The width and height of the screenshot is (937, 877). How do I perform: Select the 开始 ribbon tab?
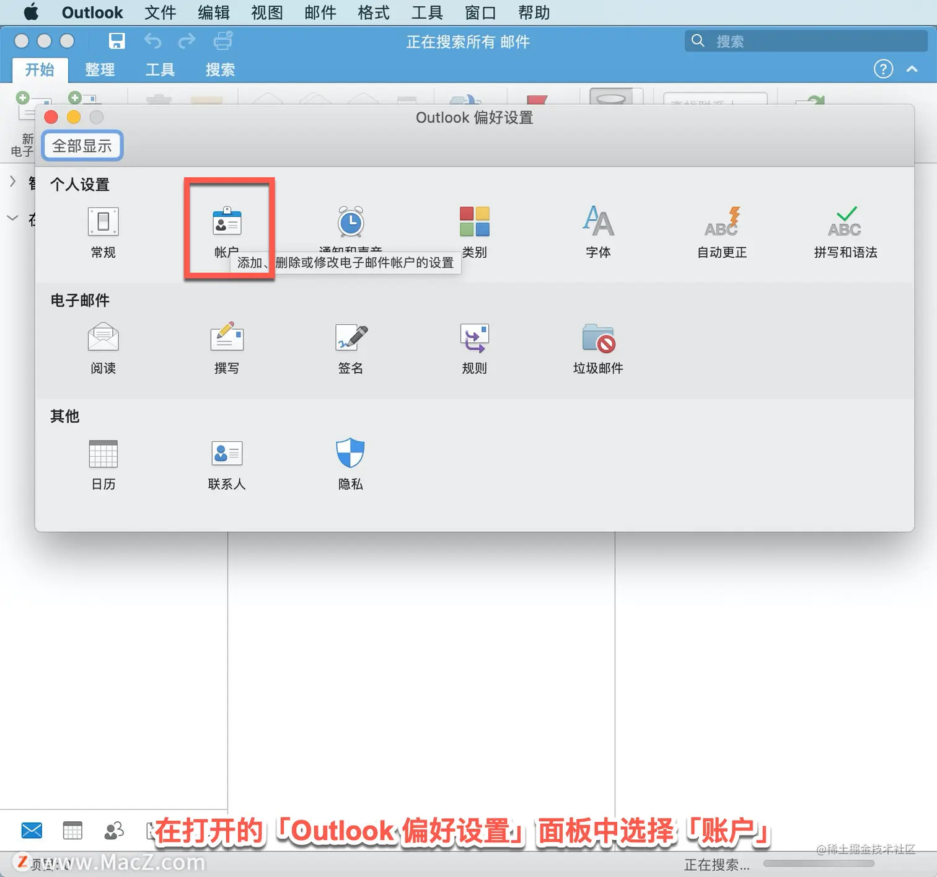(x=40, y=69)
